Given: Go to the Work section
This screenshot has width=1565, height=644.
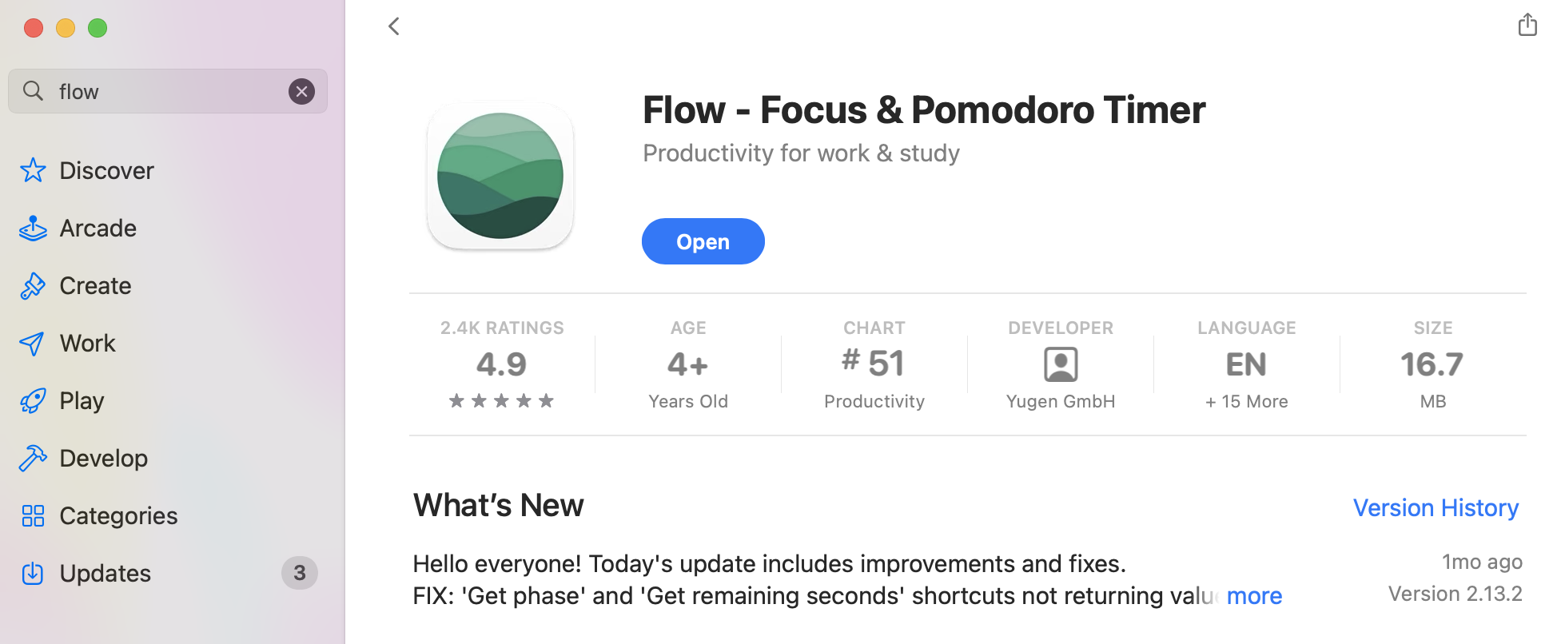Looking at the screenshot, I should pos(88,344).
